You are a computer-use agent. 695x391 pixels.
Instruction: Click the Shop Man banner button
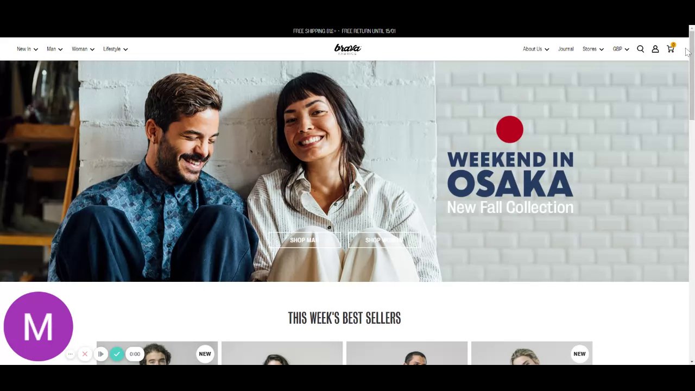[x=304, y=240]
